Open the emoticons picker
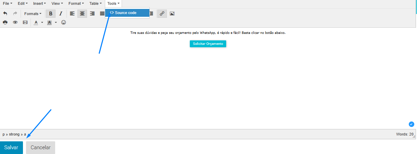This screenshot has width=417, height=154. coord(63,22)
